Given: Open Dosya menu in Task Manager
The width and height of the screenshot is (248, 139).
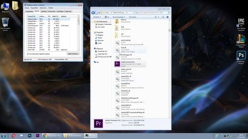Looking at the screenshot, I should coord(27,8).
